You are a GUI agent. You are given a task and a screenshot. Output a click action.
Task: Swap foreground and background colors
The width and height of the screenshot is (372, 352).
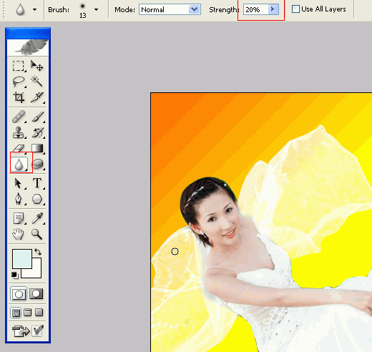(x=38, y=252)
